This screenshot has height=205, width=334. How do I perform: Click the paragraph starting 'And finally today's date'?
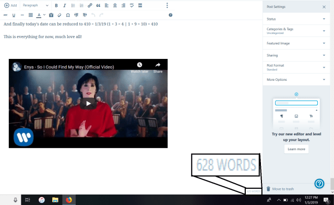(x=80, y=24)
